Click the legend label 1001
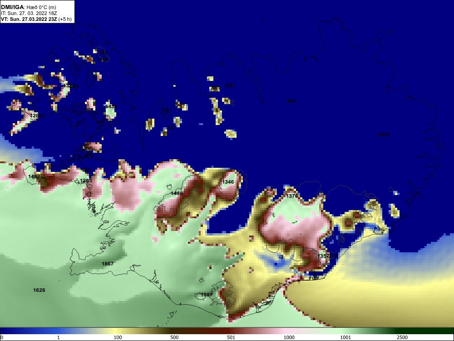 tap(345, 337)
